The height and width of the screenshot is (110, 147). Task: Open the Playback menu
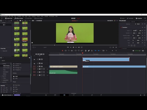[34, 16]
